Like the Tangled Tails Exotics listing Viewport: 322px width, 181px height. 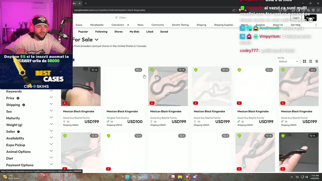click(138, 70)
